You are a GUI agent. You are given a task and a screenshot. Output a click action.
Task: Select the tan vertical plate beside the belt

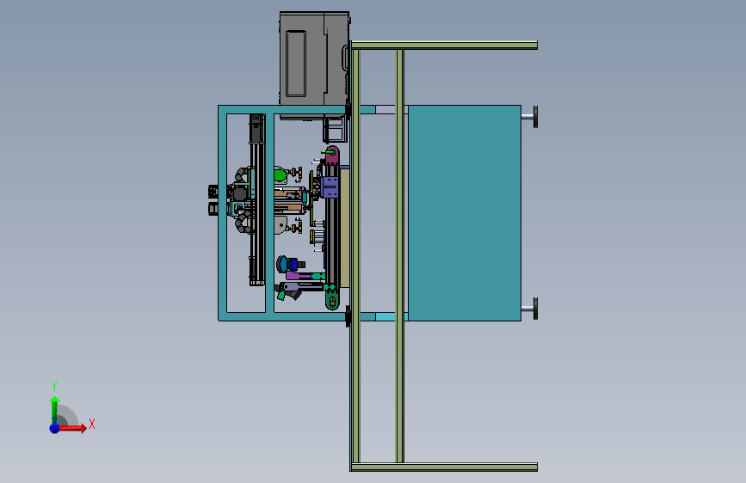pyautogui.click(x=344, y=229)
